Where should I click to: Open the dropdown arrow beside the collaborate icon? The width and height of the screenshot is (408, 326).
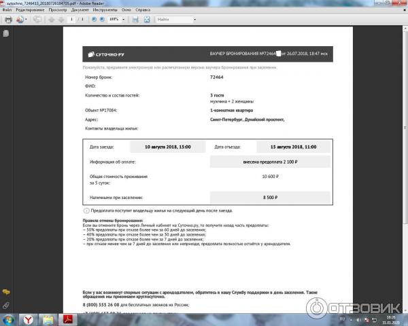(27, 19)
